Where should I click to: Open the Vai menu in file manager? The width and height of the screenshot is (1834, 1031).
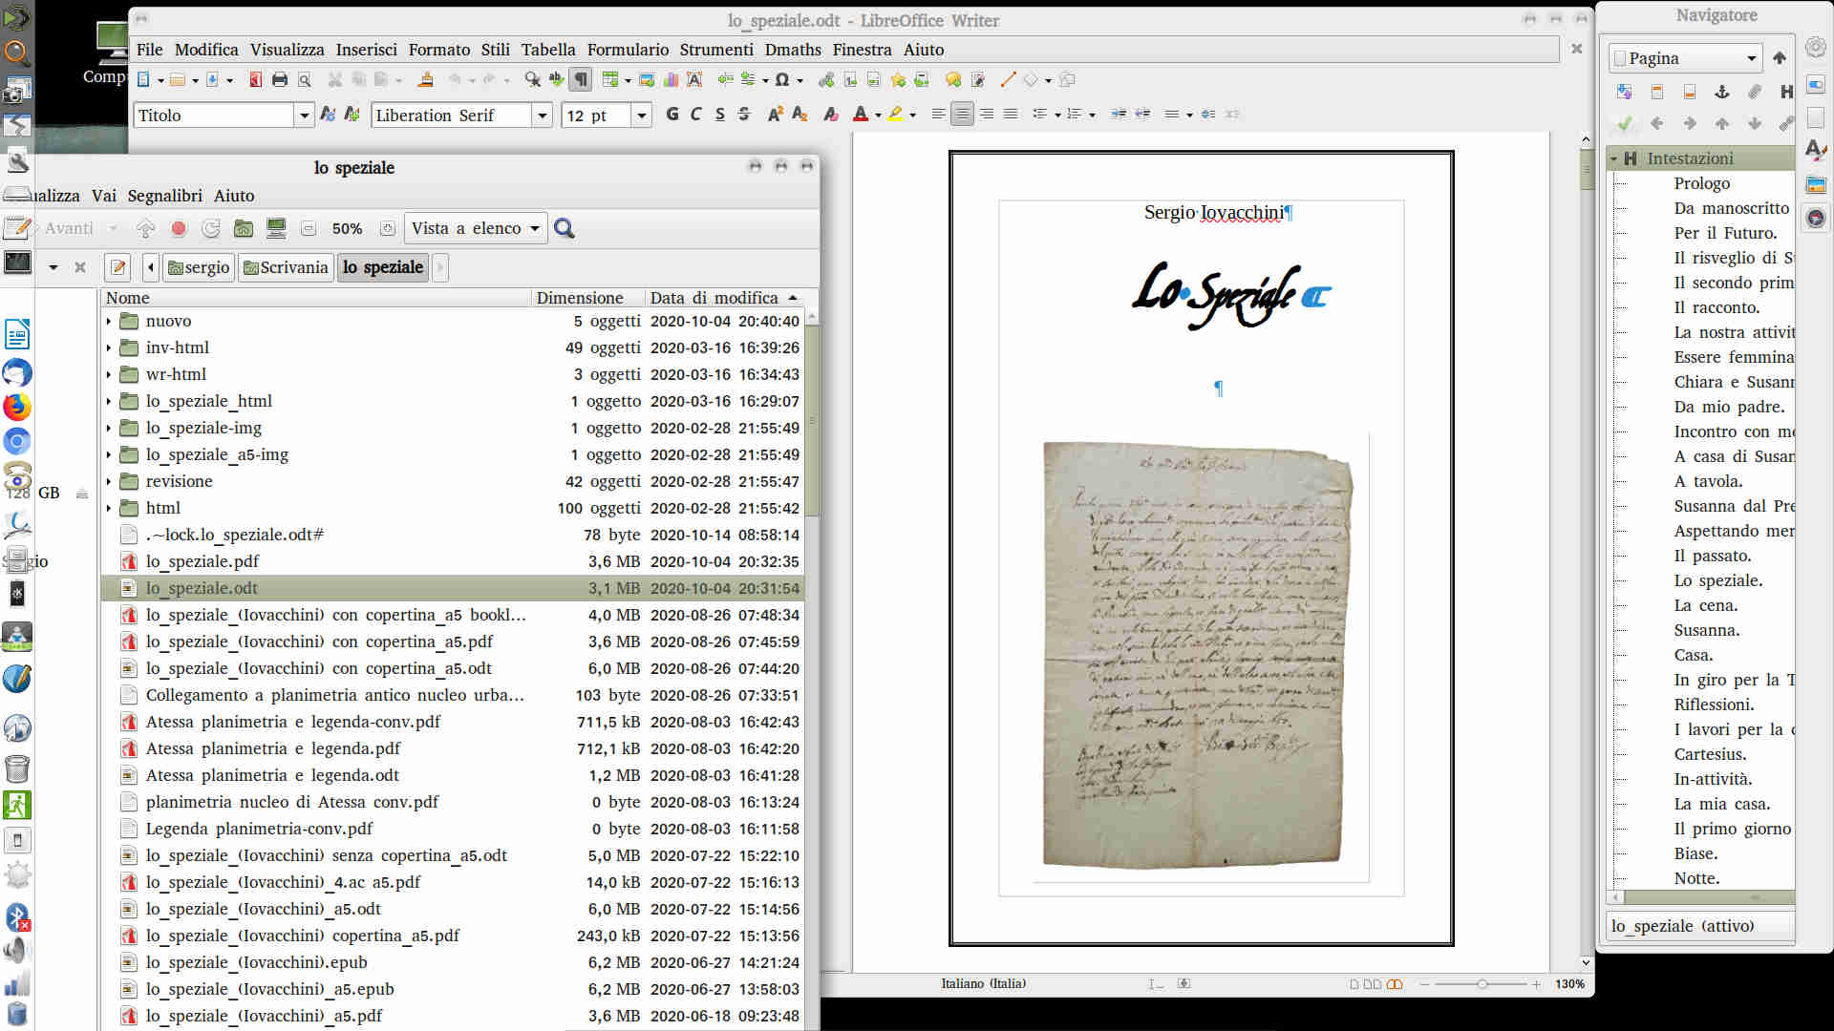coord(104,196)
